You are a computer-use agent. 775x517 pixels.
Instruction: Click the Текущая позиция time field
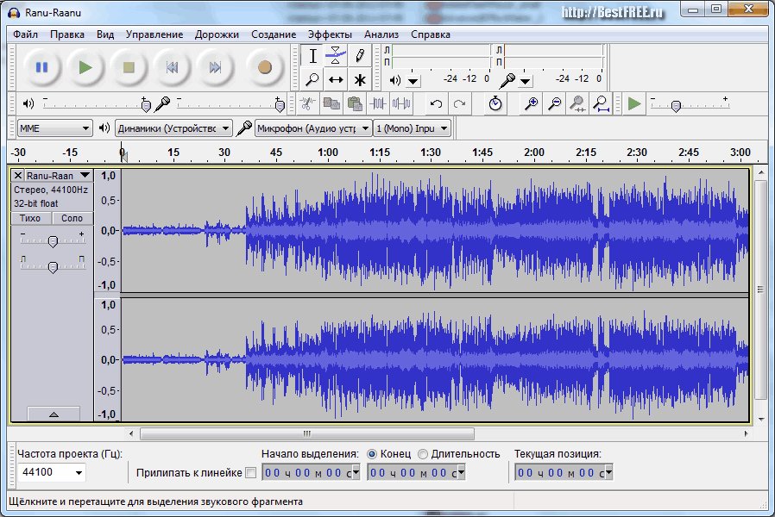point(564,472)
